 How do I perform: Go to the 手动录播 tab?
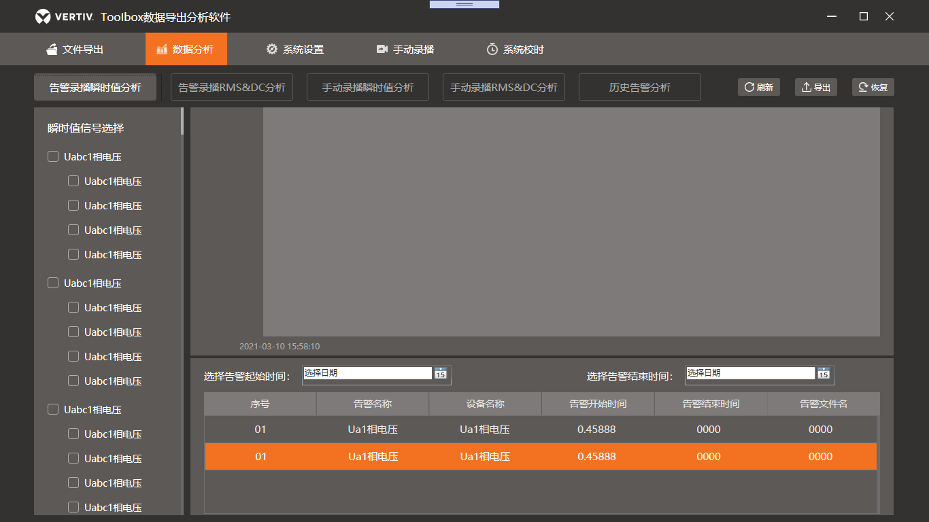point(405,49)
